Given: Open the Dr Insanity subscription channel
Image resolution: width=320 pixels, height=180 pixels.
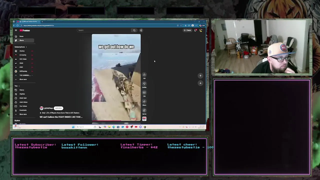Looking at the screenshot, I should click(24, 55).
